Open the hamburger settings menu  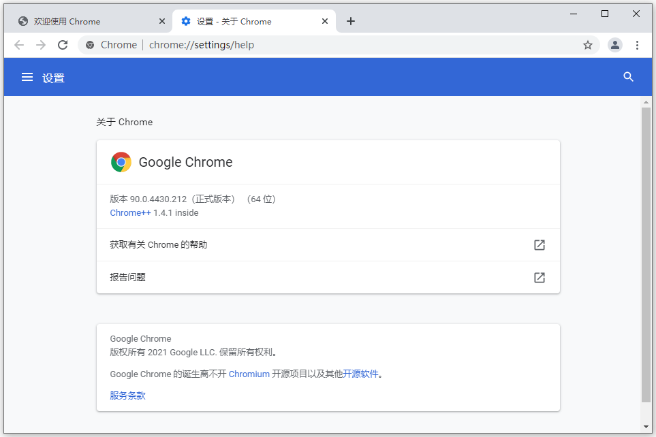point(27,77)
